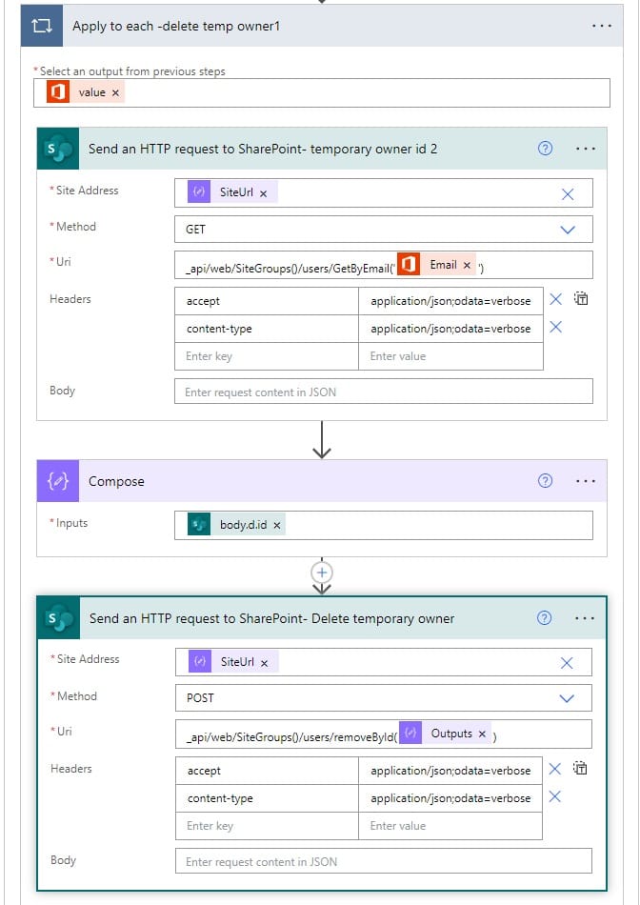Switch headers to text mode in temporary owner id 2

pos(581,298)
